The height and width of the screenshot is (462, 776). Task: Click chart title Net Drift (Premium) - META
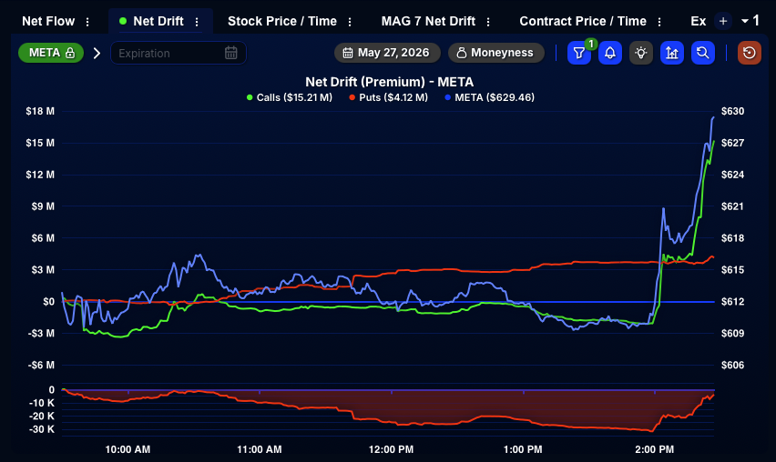point(390,82)
